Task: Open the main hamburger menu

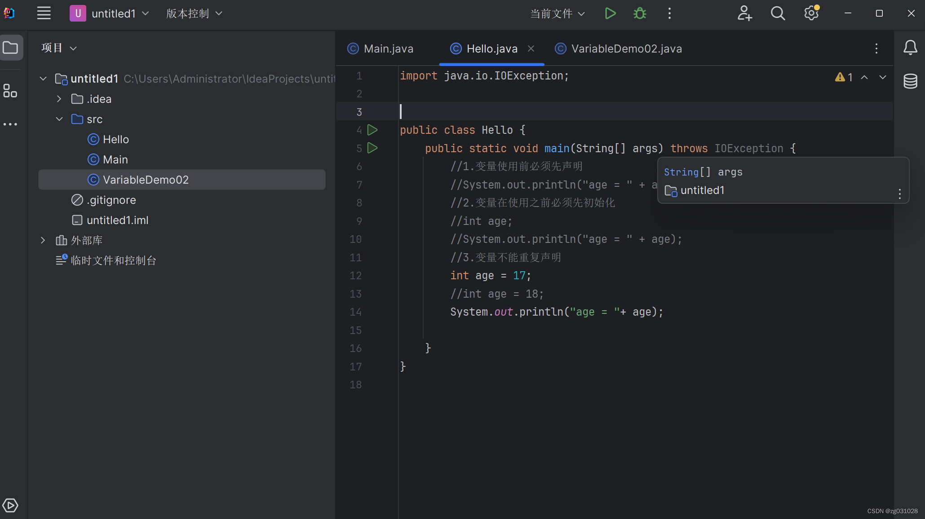Action: [44, 13]
